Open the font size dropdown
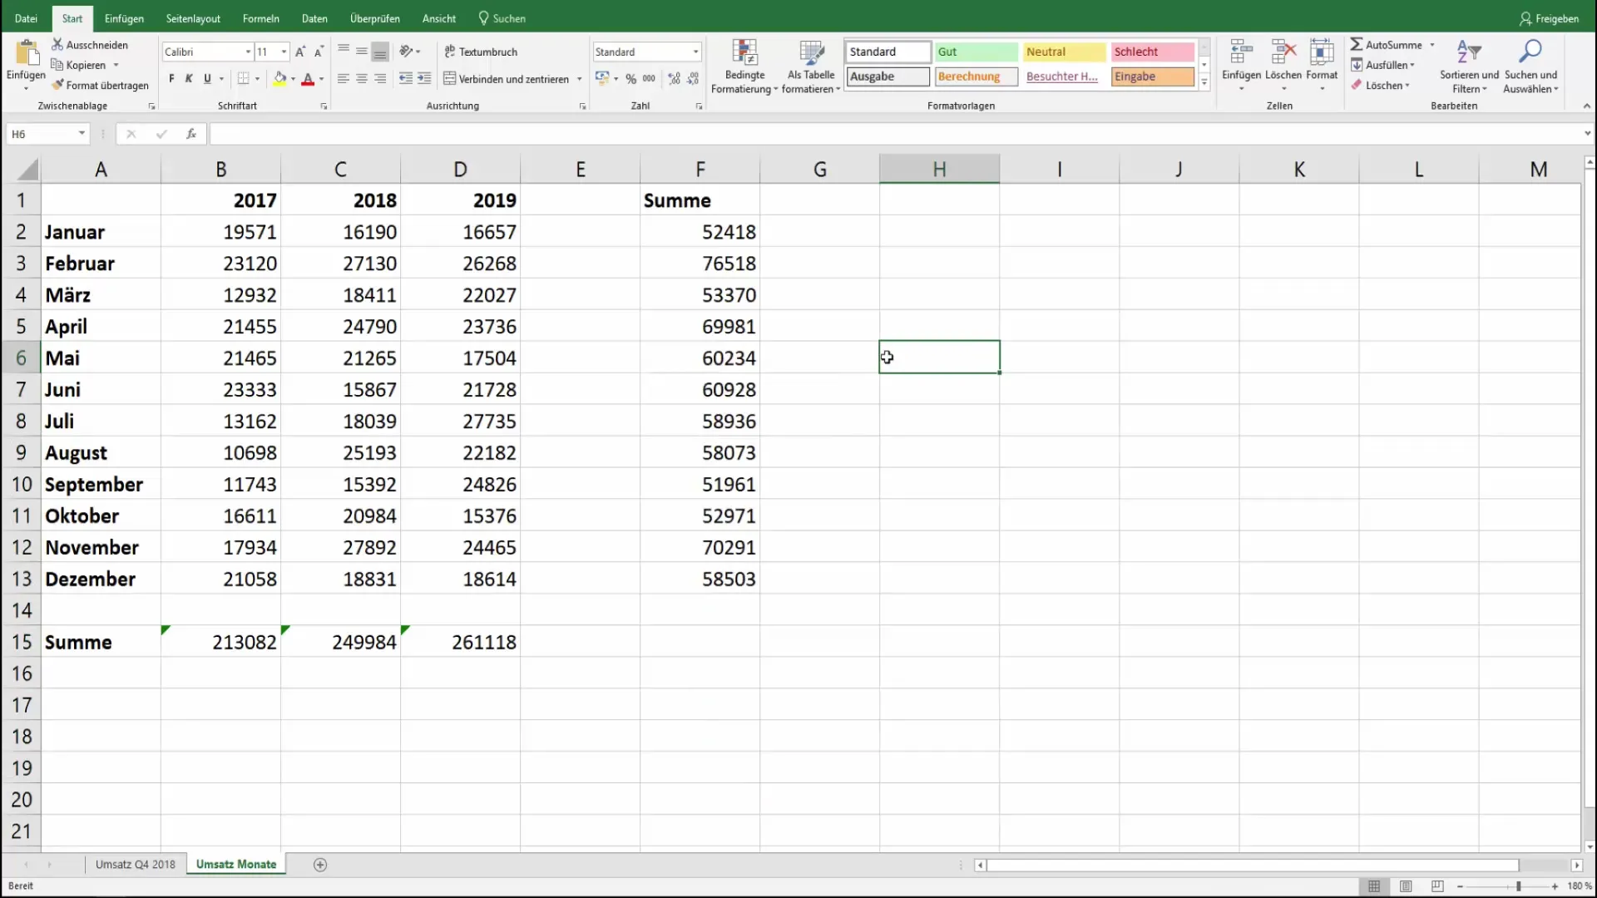1597x898 pixels. 284,52
